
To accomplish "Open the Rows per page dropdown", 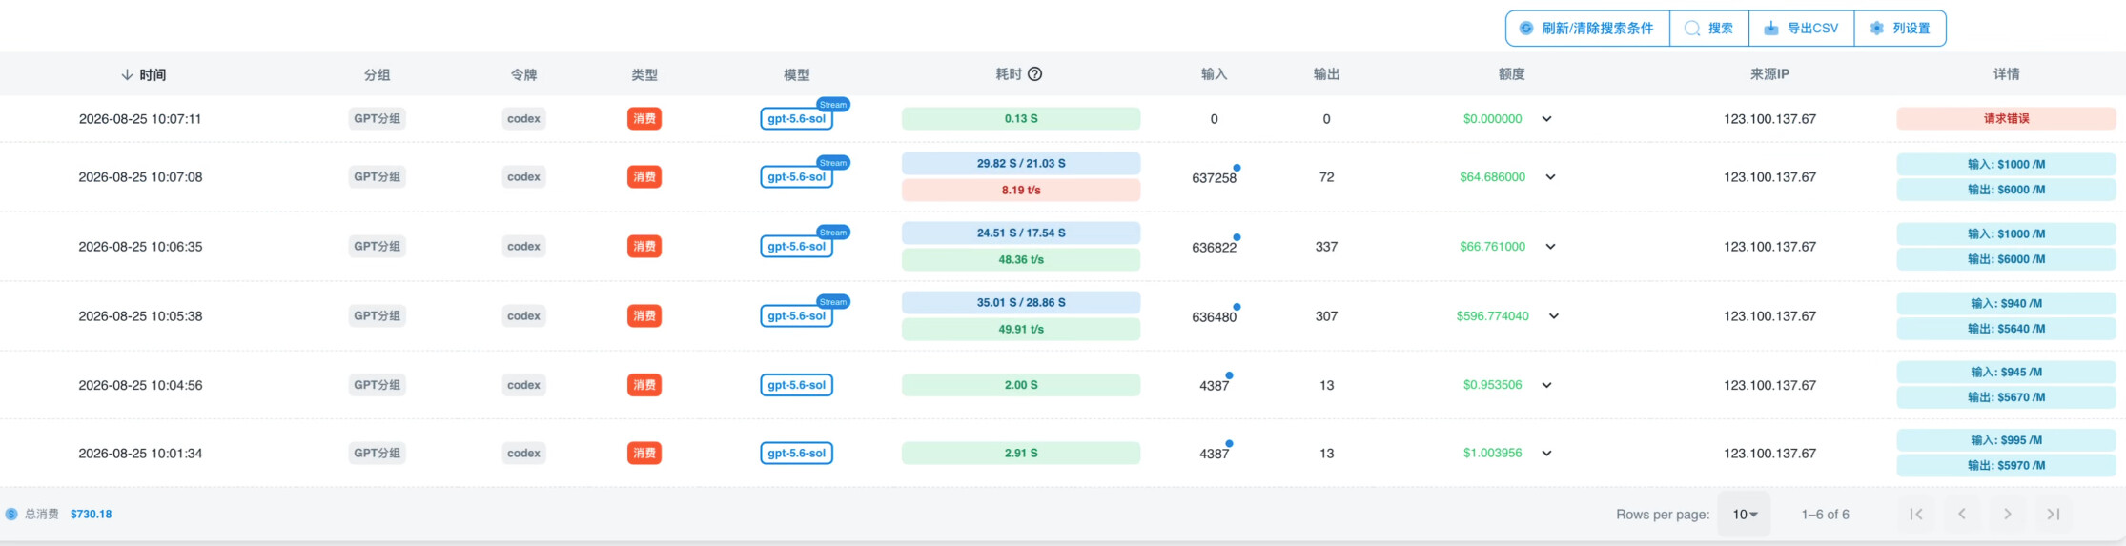I will 1744,515.
